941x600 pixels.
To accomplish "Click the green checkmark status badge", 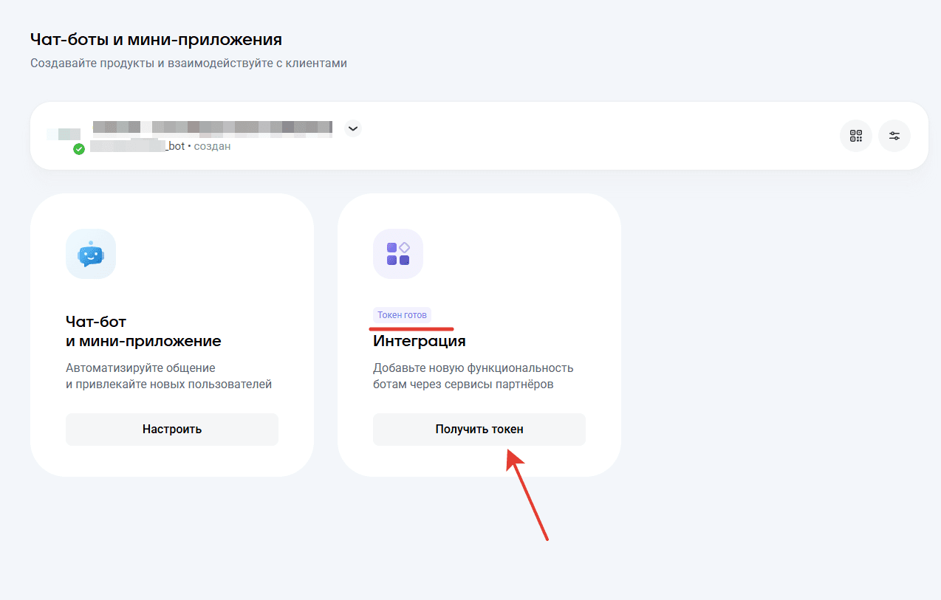I will pos(79,149).
